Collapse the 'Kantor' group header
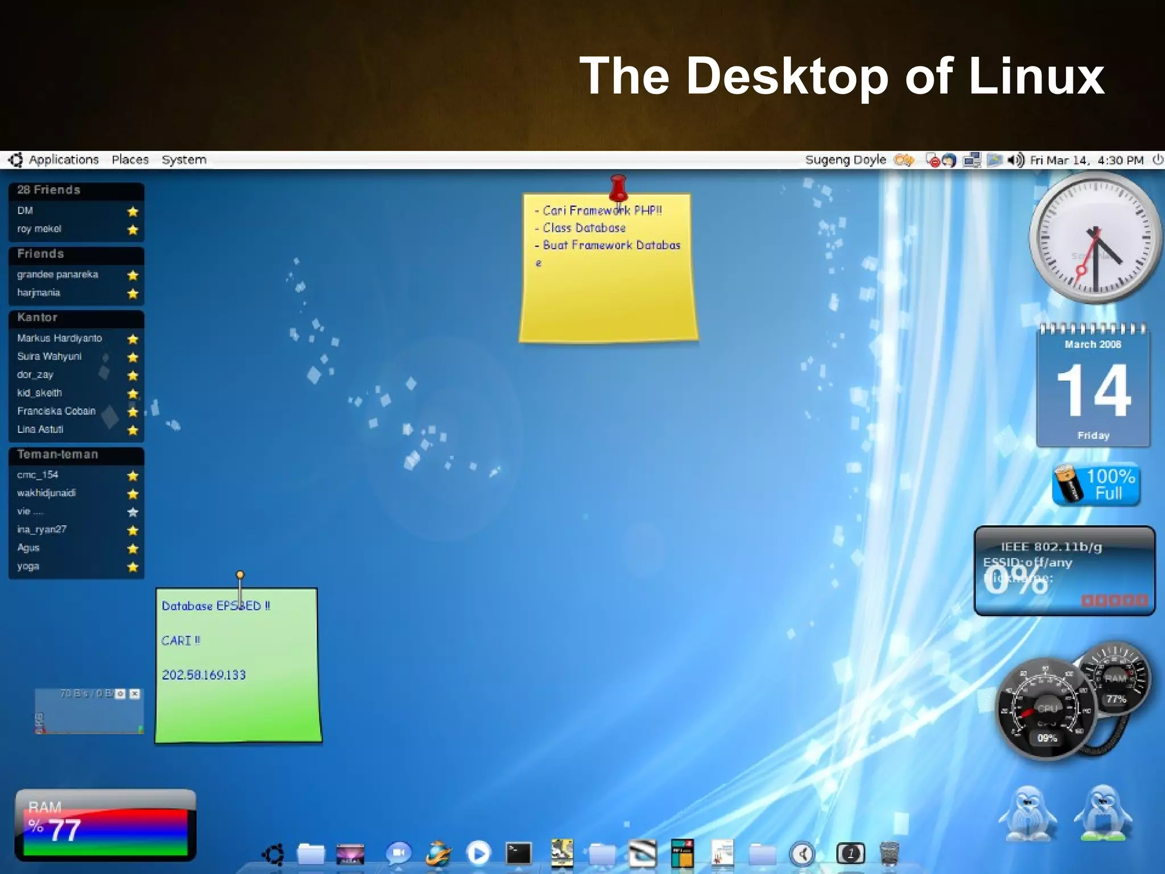1165x874 pixels. tap(76, 318)
